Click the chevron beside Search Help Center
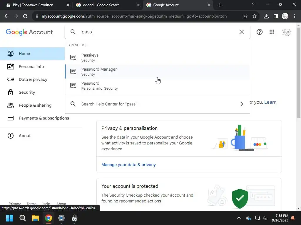This screenshot has height=225, width=301. click(x=242, y=104)
